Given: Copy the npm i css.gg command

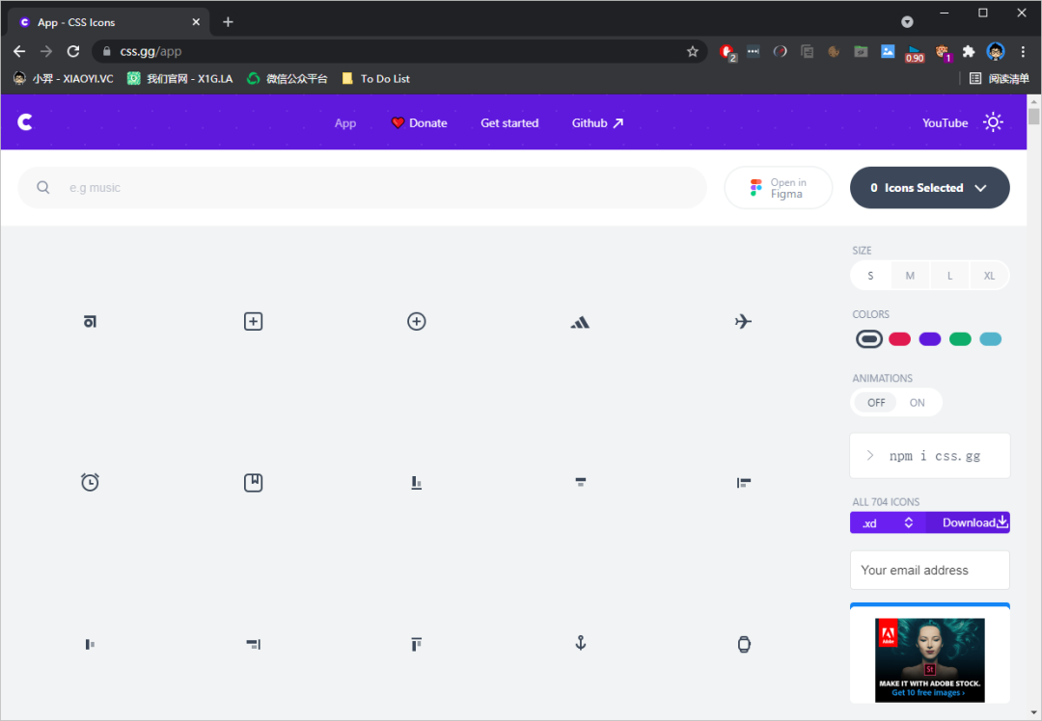Looking at the screenshot, I should pyautogui.click(x=930, y=455).
